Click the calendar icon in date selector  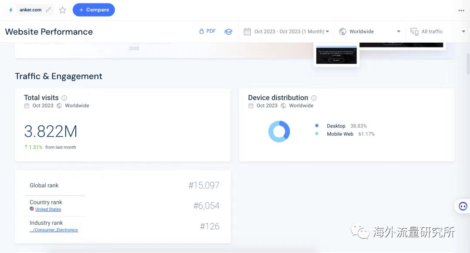pos(247,31)
